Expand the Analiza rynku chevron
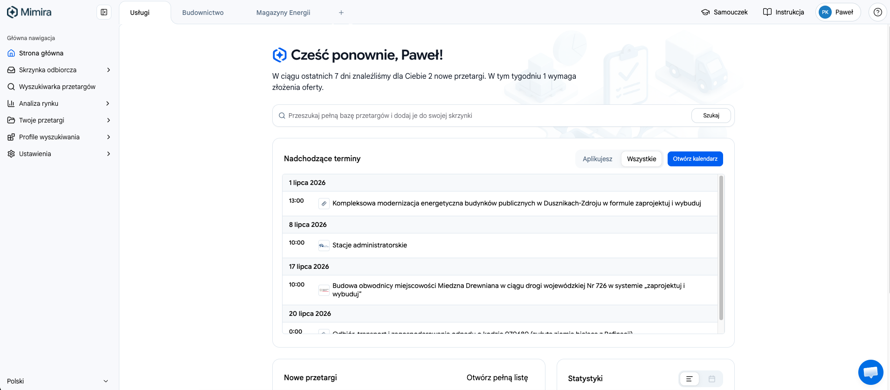This screenshot has width=890, height=390. click(x=109, y=103)
